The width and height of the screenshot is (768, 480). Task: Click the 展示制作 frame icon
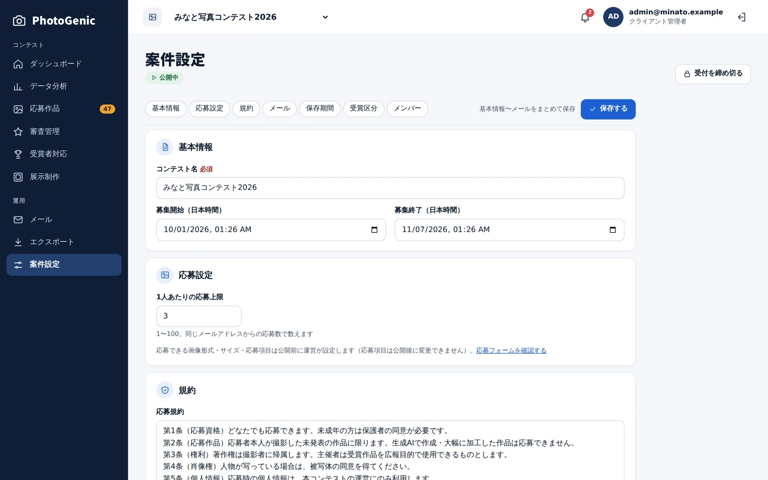18,177
